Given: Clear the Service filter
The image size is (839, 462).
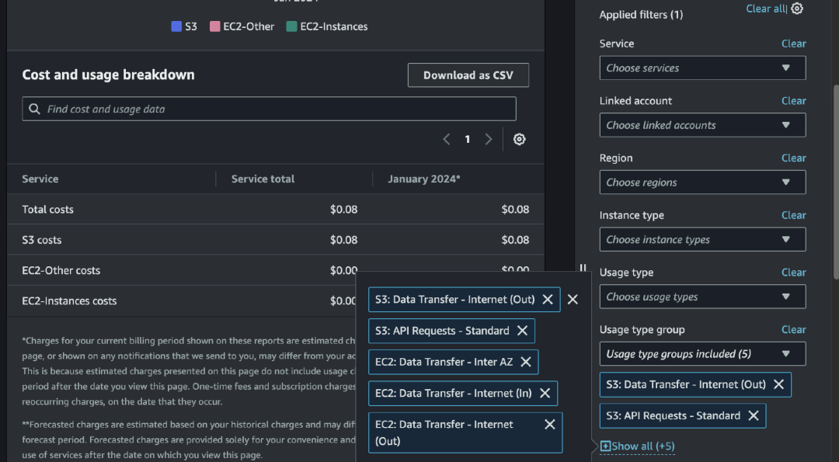Looking at the screenshot, I should point(793,43).
